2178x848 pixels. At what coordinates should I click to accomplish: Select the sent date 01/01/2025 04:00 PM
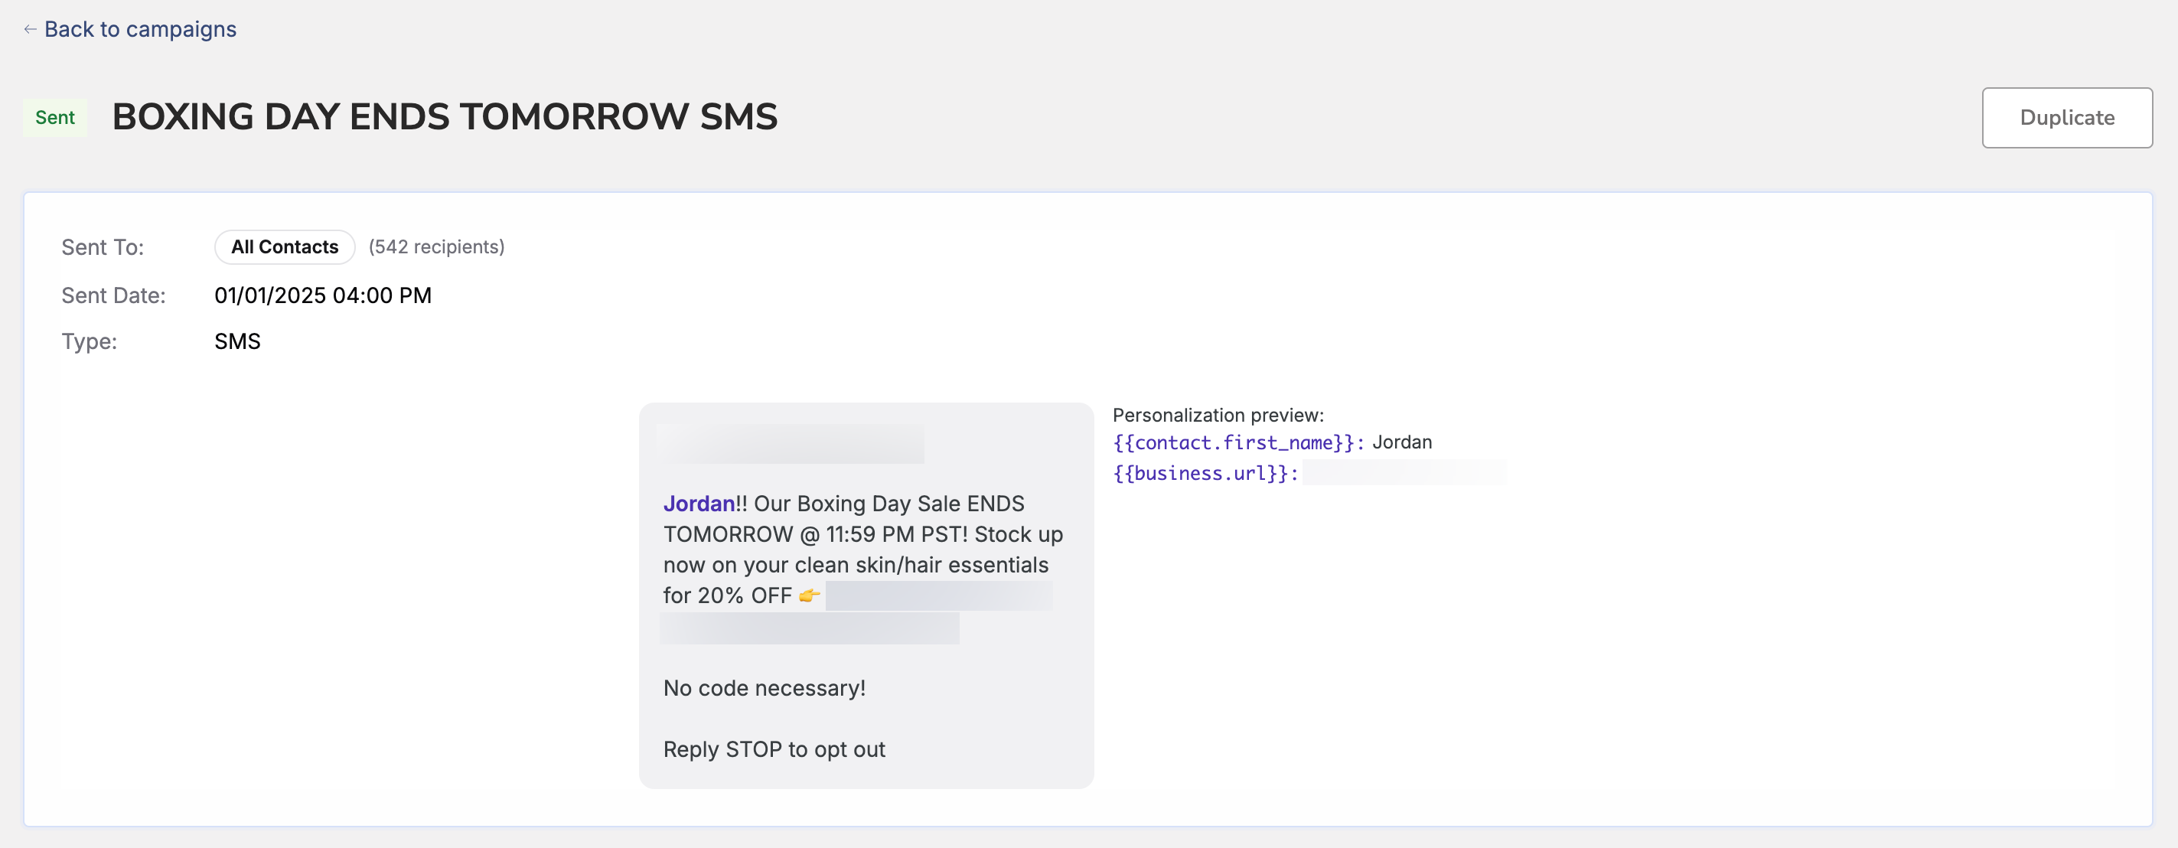[323, 295]
